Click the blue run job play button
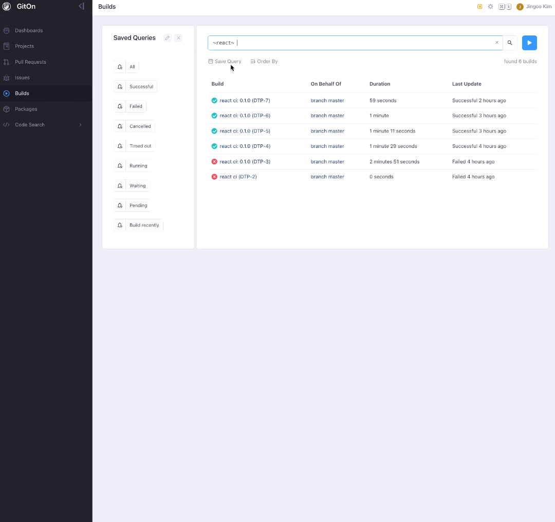555x522 pixels. pyautogui.click(x=529, y=43)
